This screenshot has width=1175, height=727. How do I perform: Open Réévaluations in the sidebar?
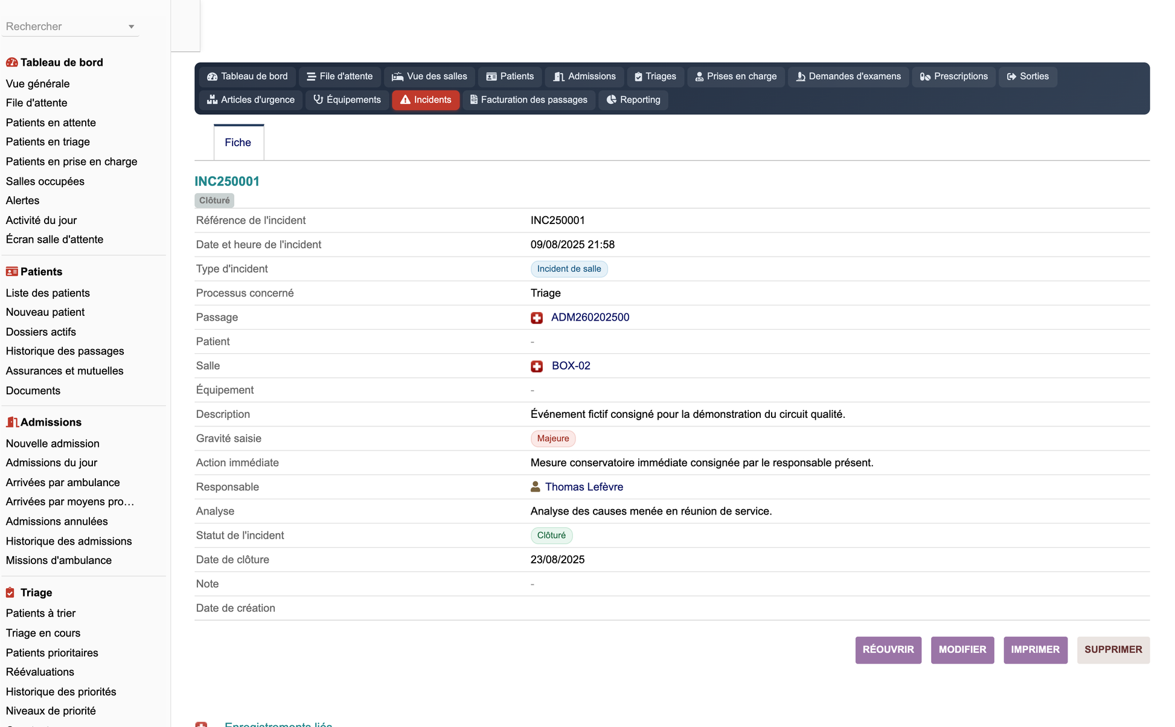click(x=40, y=672)
